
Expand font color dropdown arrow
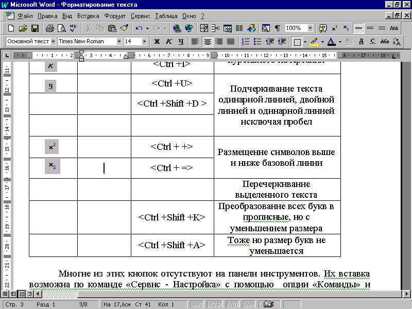pos(340,42)
